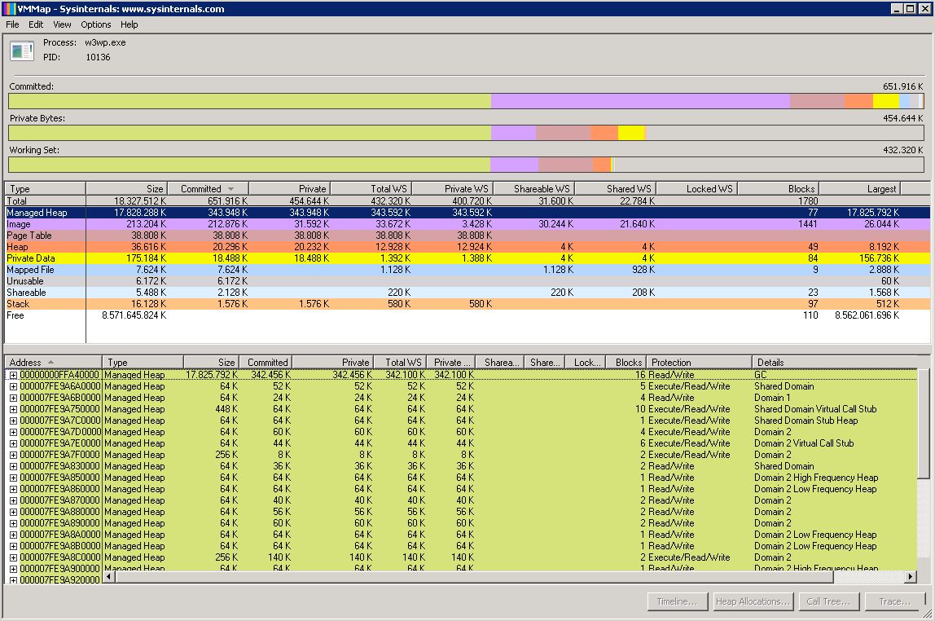Open the Options menu

tap(96, 24)
